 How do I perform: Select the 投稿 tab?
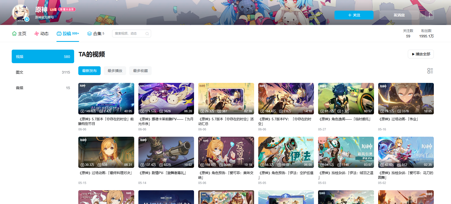click(x=68, y=34)
